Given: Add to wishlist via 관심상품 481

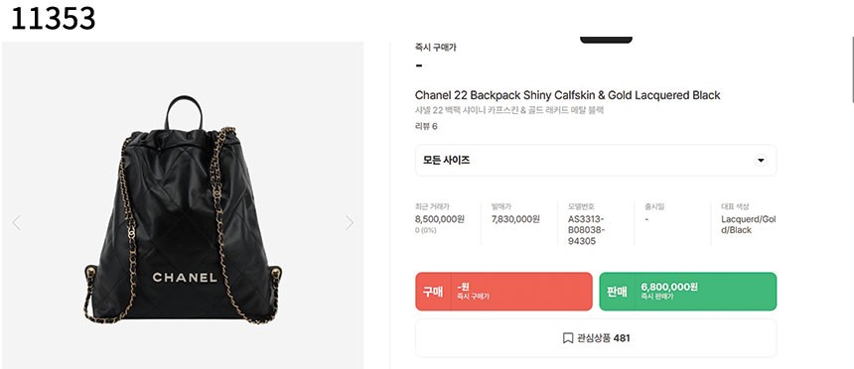Looking at the screenshot, I should pyautogui.click(x=596, y=338).
